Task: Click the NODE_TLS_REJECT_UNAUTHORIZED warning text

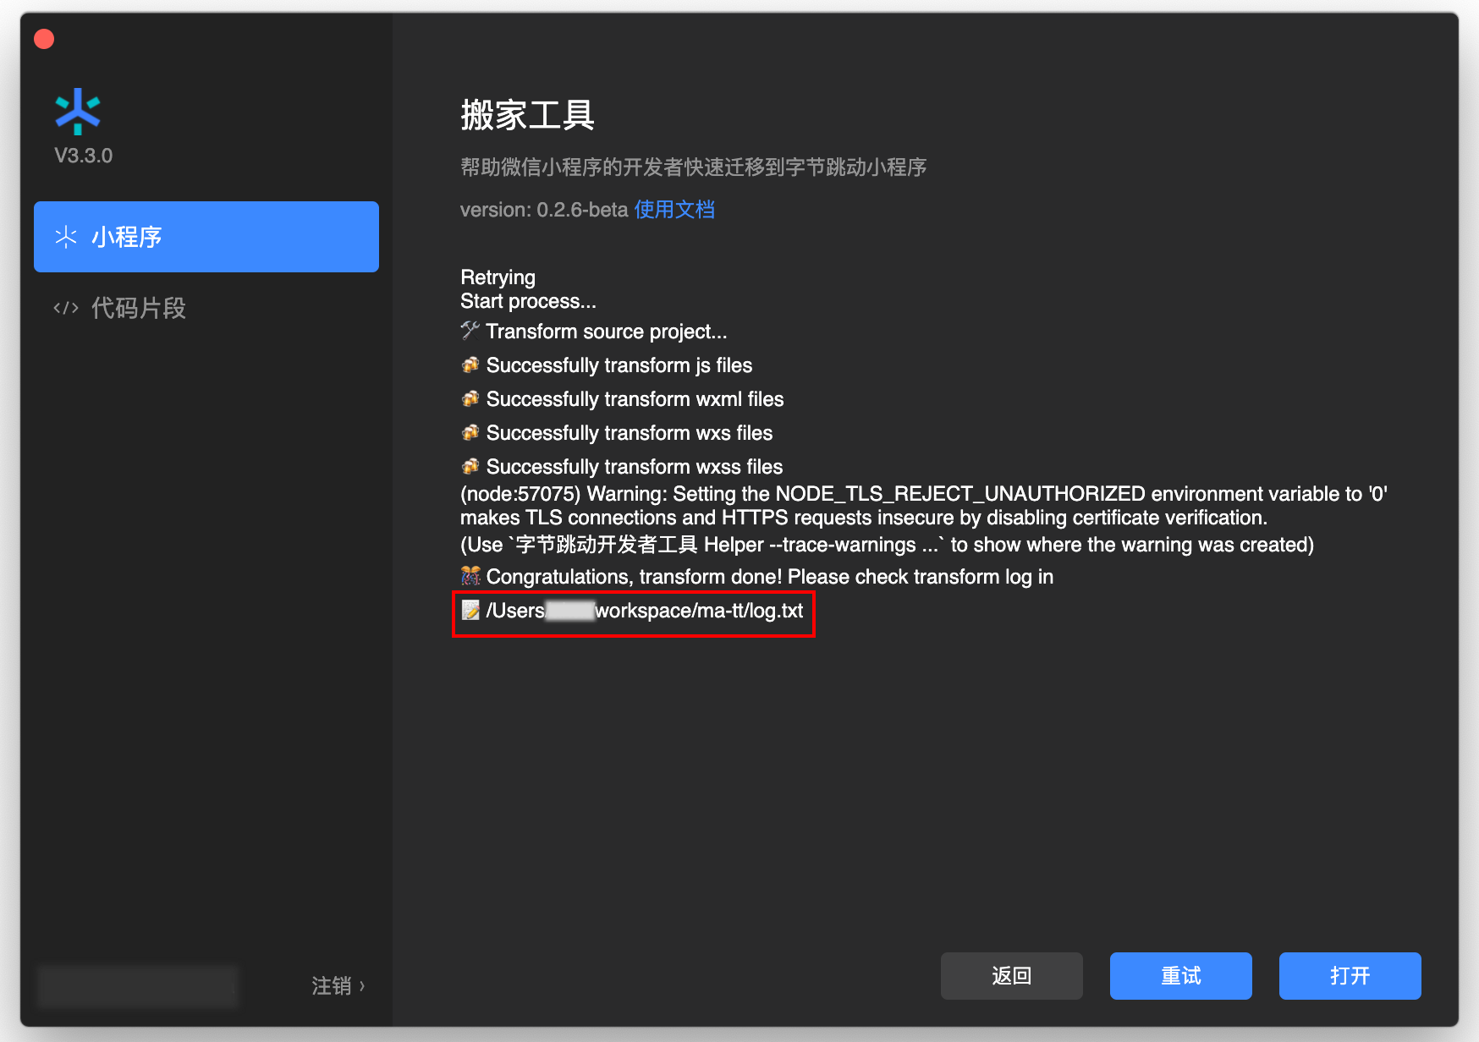Action: (x=924, y=506)
